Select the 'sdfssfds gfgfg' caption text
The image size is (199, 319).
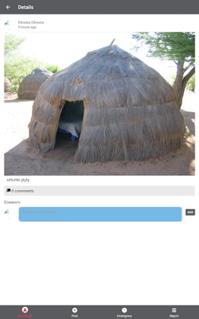(x=18, y=180)
